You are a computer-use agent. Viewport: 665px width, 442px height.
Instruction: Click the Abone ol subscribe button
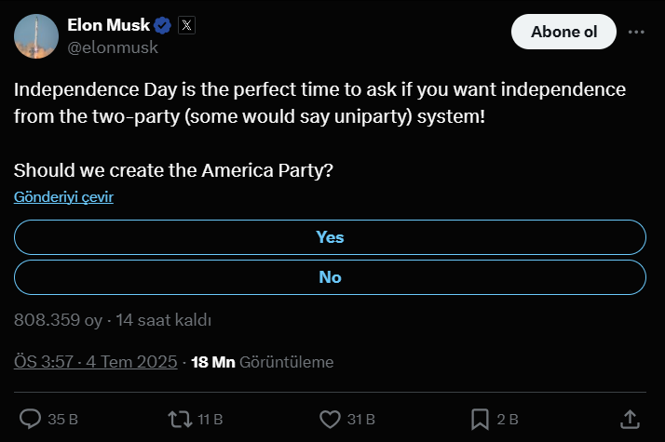tap(563, 32)
